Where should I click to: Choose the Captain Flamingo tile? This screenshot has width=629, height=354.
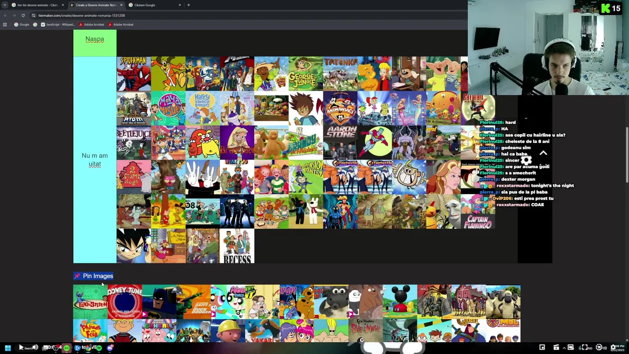[x=478, y=211]
